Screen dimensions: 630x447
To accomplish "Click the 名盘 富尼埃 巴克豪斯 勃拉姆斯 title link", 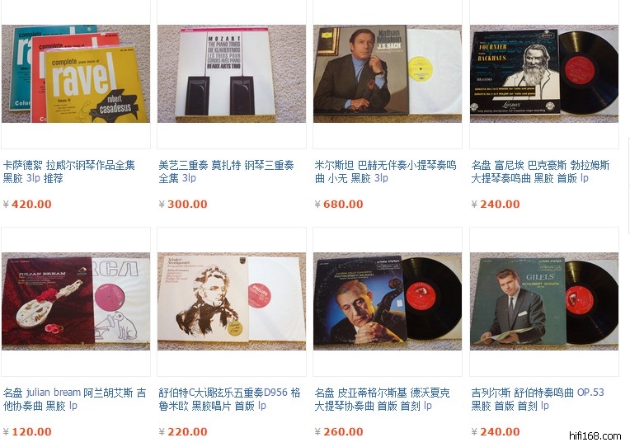I will coord(540,172).
